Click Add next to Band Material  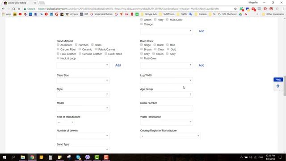coord(118,65)
